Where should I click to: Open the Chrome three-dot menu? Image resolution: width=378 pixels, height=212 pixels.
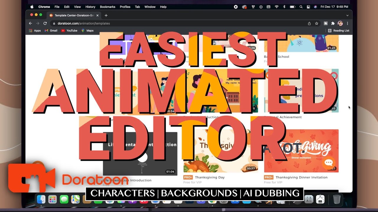348,23
